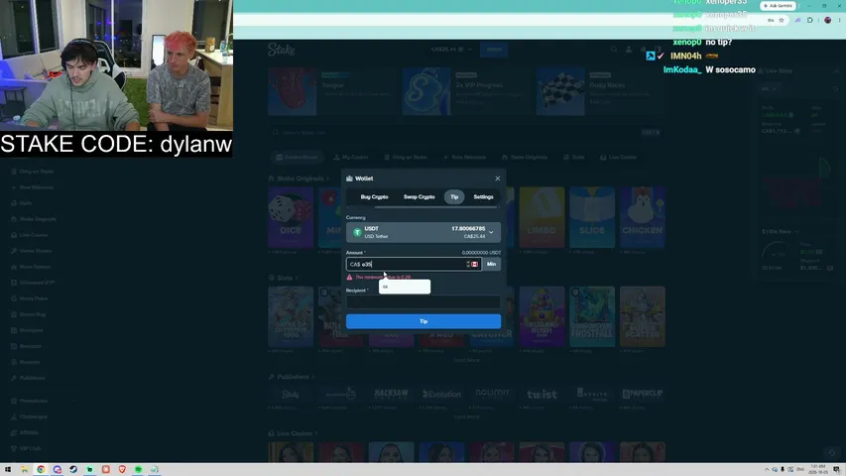Click the Evolution publisher logo
Screen dimensions: 846x476
(x=441, y=395)
